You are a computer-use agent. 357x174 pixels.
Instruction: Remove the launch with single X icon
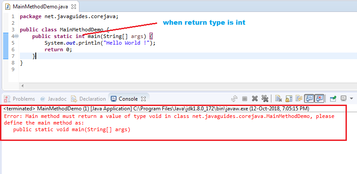click(x=255, y=98)
